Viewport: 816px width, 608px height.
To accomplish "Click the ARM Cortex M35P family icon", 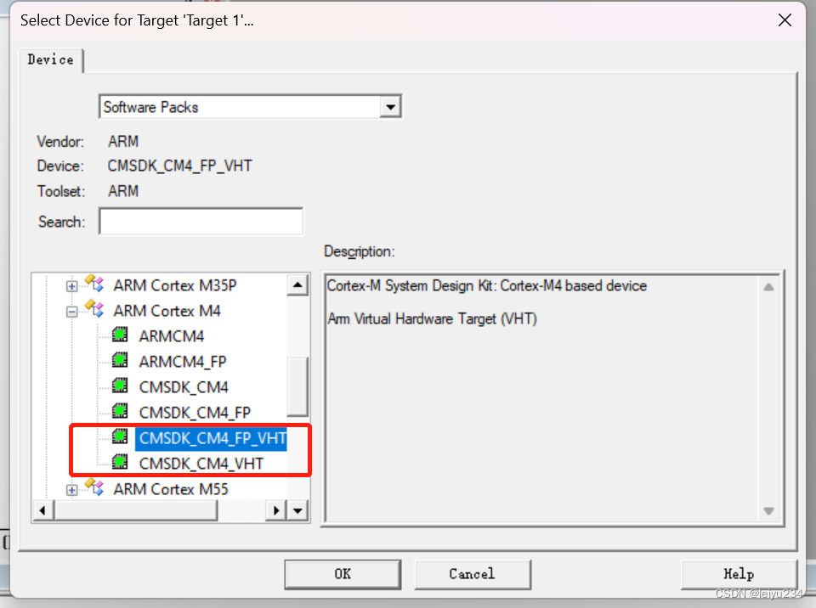I will click(94, 285).
